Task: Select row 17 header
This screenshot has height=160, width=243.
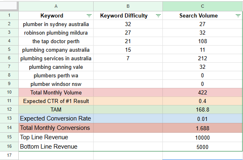Action: (9, 156)
